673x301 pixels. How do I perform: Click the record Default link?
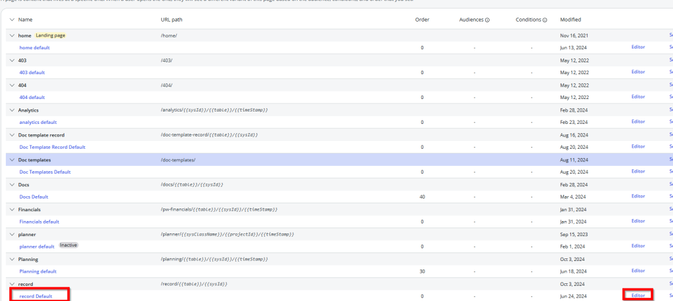[36, 296]
